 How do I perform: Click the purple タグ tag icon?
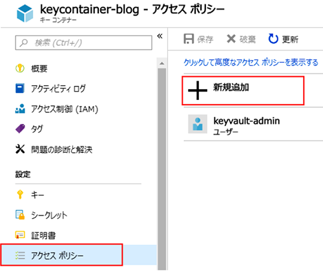click(20, 128)
